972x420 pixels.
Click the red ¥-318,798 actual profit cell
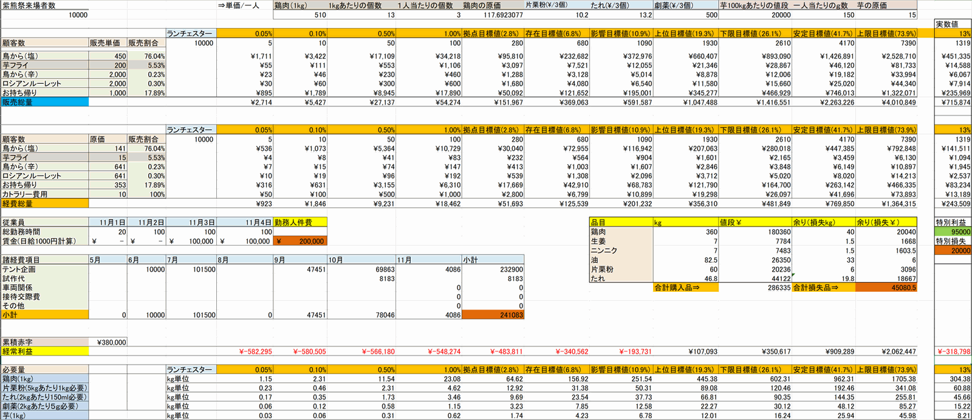[x=953, y=351]
